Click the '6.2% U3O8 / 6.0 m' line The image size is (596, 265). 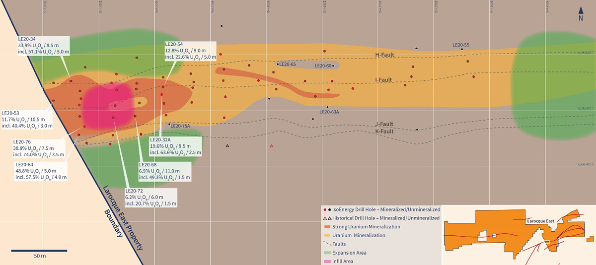tap(145, 198)
